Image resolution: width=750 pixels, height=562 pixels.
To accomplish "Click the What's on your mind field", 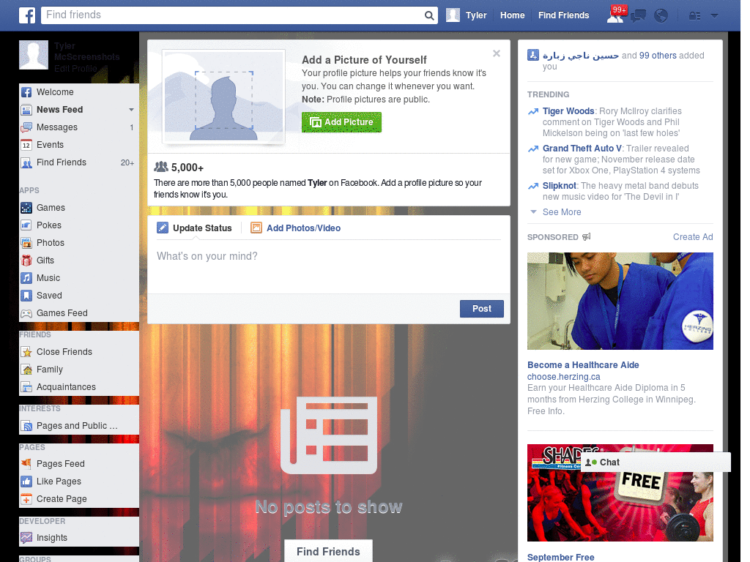I will (x=329, y=267).
